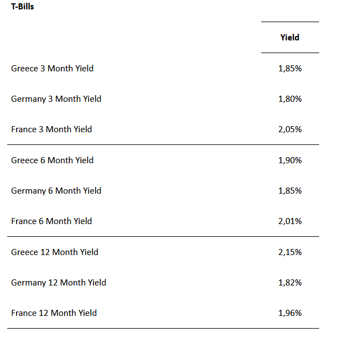This screenshot has height=348, width=349.
Task: Select the 2,15% yield value
Action: 290,252
